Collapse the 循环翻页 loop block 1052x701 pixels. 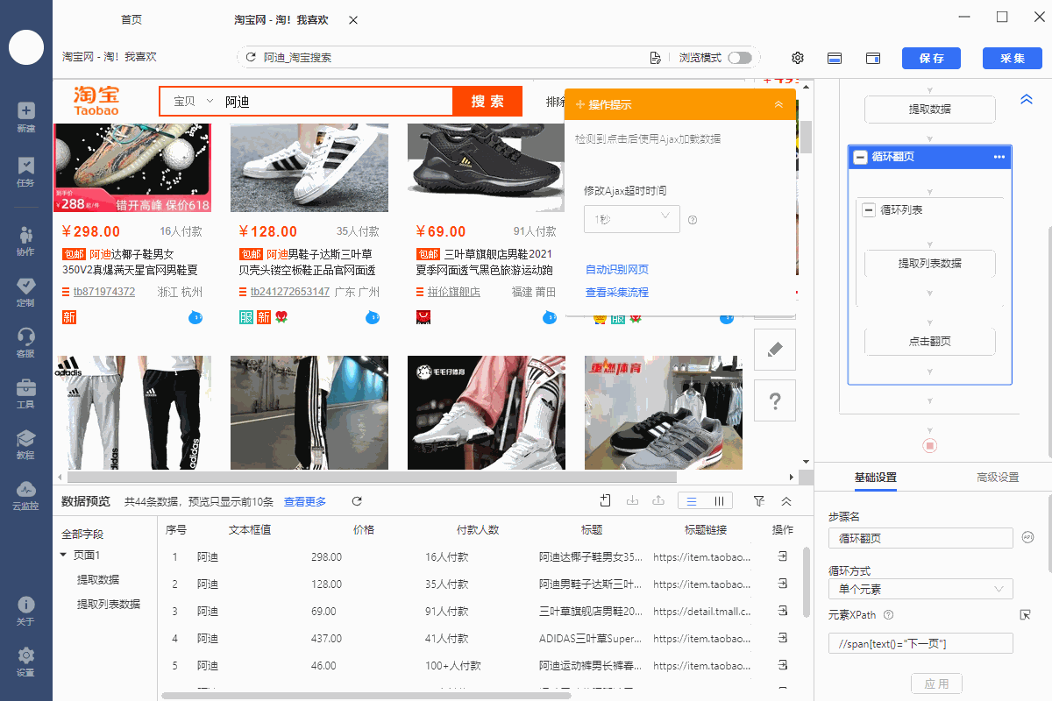860,157
